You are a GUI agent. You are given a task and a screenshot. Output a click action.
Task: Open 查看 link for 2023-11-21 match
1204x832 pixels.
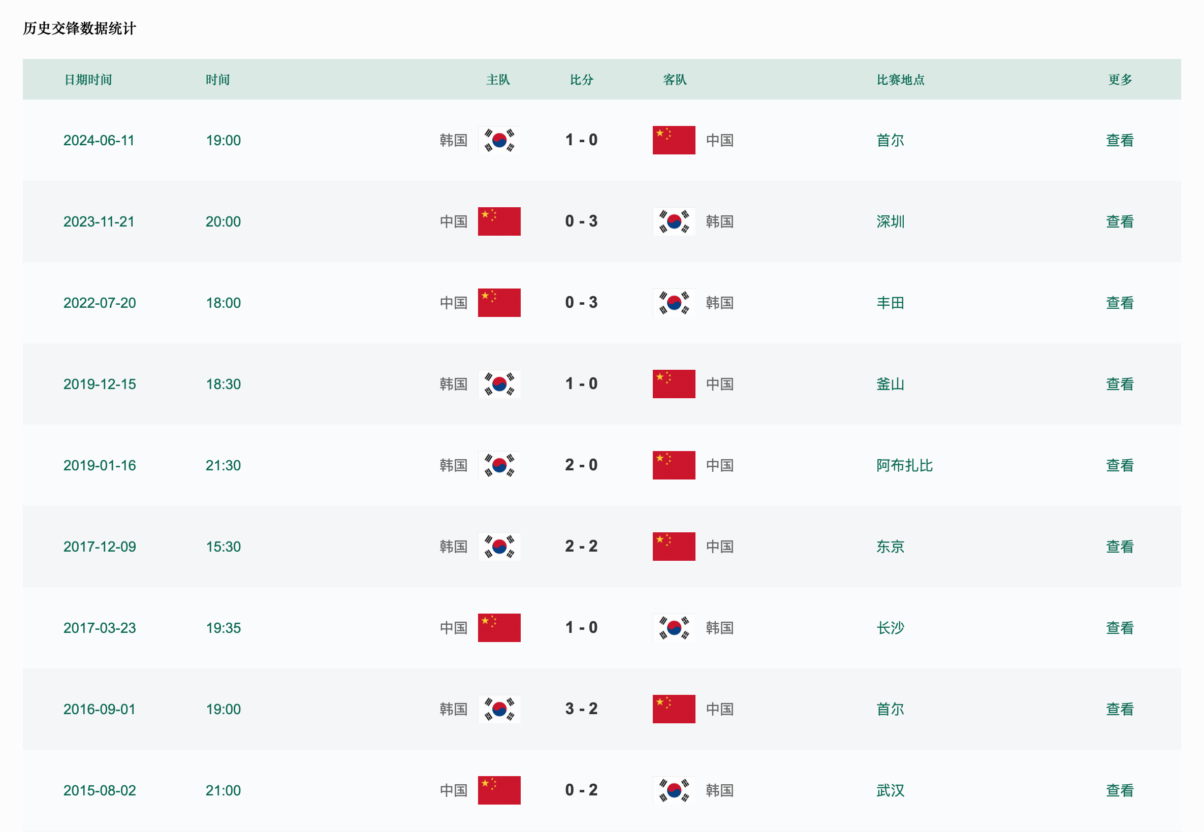click(x=1120, y=221)
